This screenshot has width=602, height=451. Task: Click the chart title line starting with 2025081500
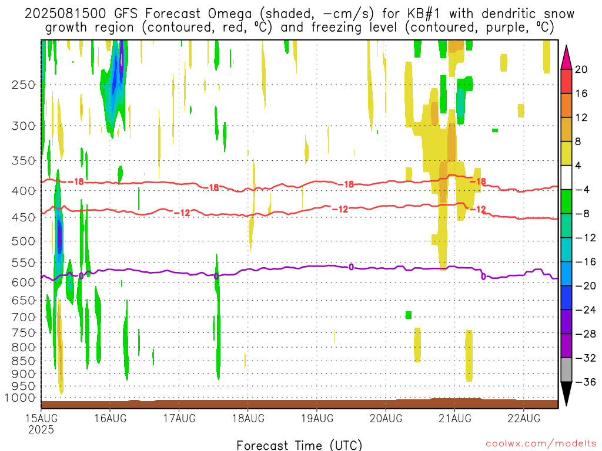click(299, 14)
